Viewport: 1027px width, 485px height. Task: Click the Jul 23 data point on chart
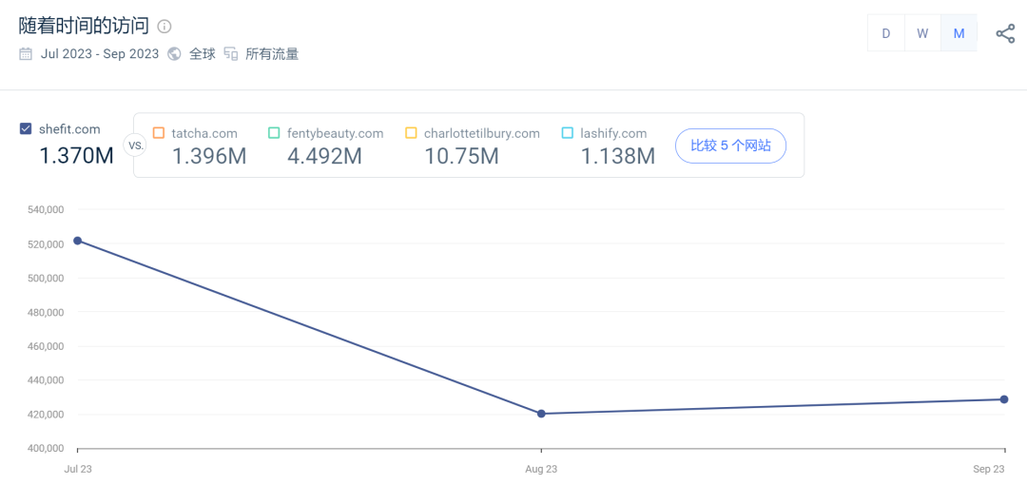[78, 241]
